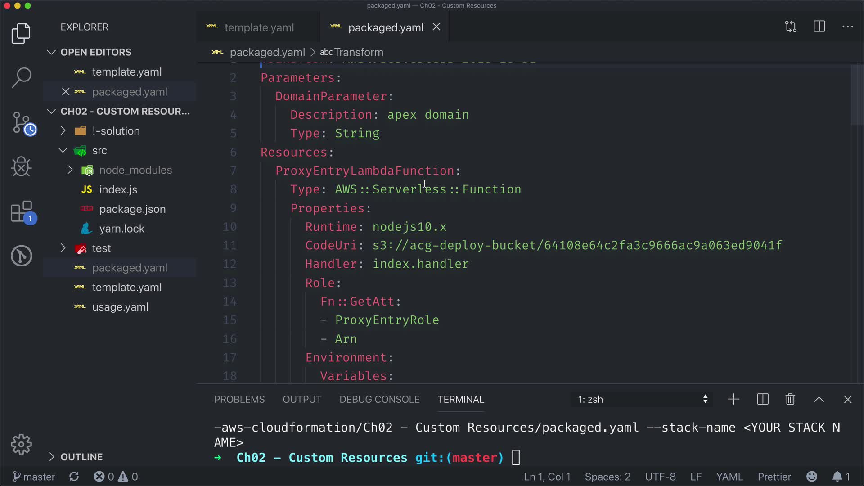Screen dimensions: 864x486
Task: Click the master branch in status bar
Action: click(x=34, y=477)
